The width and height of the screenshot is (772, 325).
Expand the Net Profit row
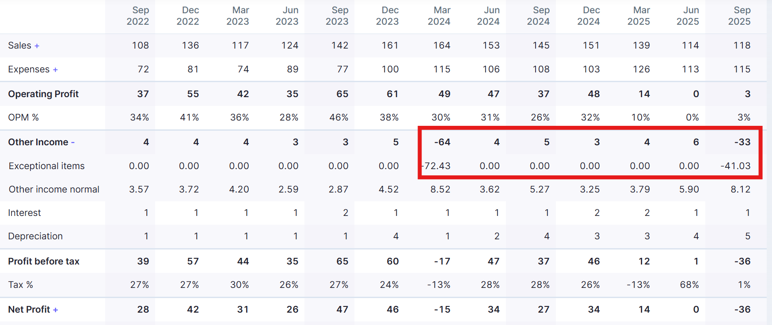56,310
